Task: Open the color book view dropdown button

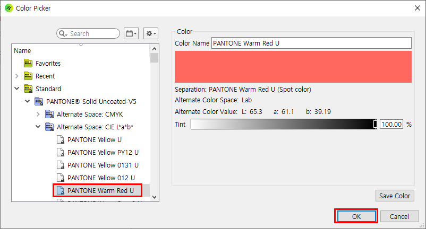Action: 131,33
